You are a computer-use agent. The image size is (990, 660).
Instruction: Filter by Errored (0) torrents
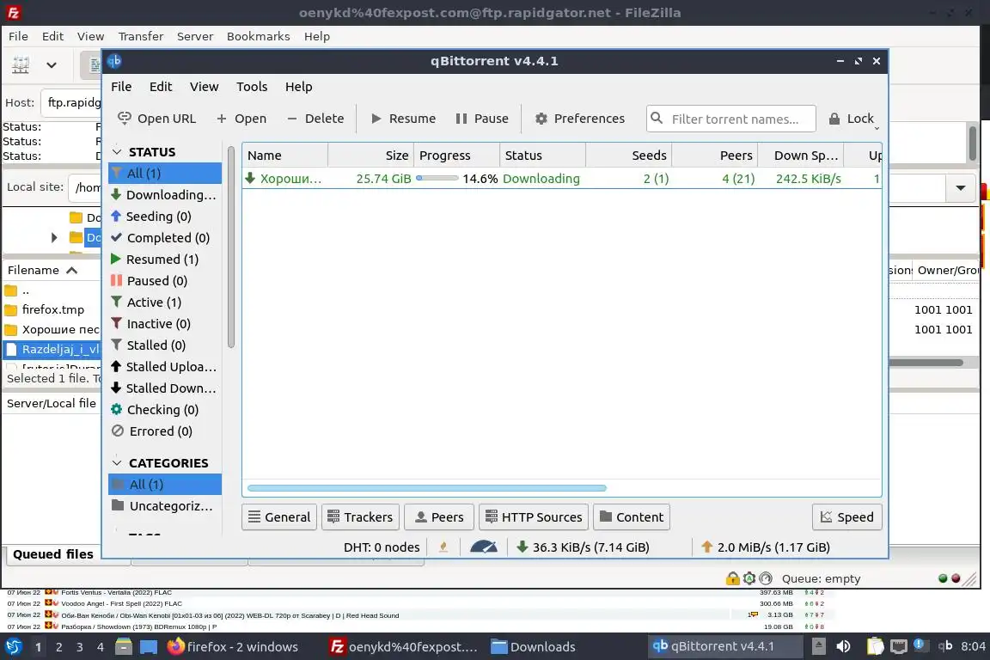coord(165,431)
